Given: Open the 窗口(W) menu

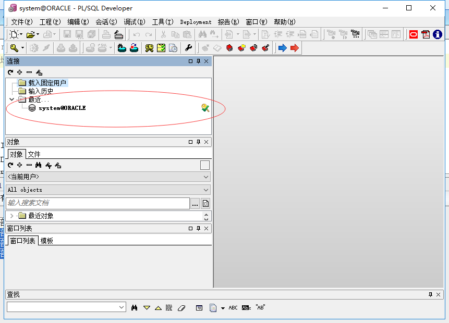Looking at the screenshot, I should [256, 22].
